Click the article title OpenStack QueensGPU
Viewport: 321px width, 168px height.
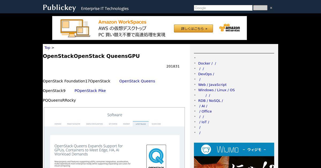pos(91,56)
